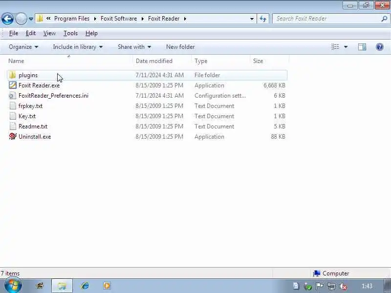Open Include in library dropdown
The width and height of the screenshot is (391, 293).
pos(78,47)
